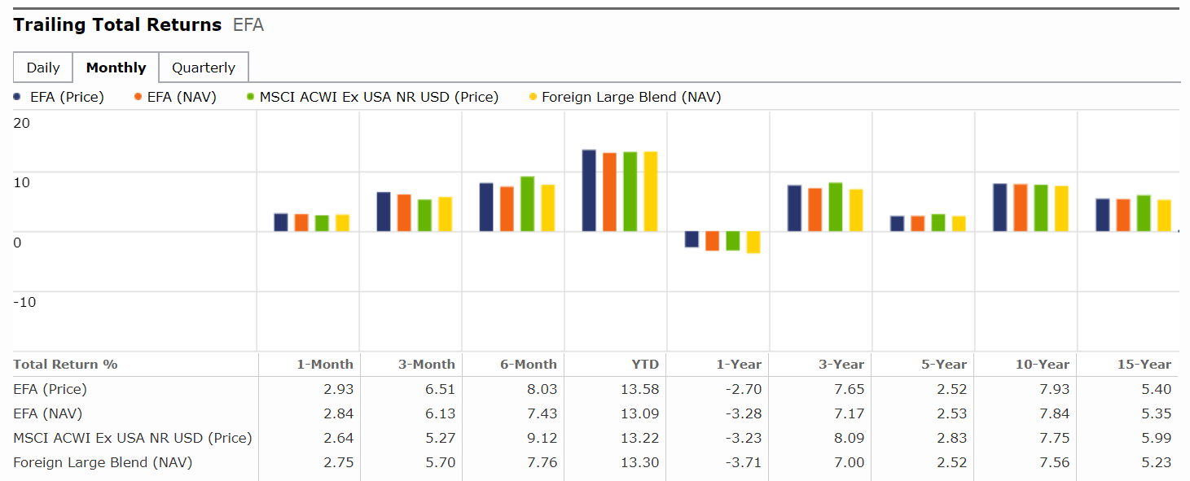Click the 1-Year column header
This screenshot has height=481, width=1190.
[738, 365]
